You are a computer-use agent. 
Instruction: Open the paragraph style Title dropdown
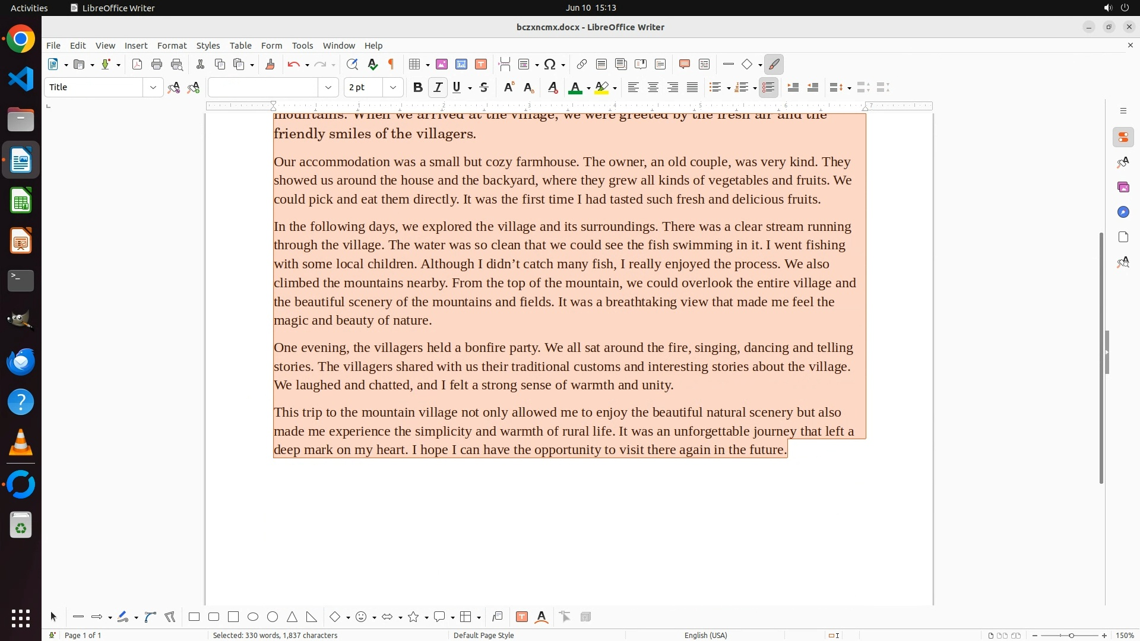(153, 87)
